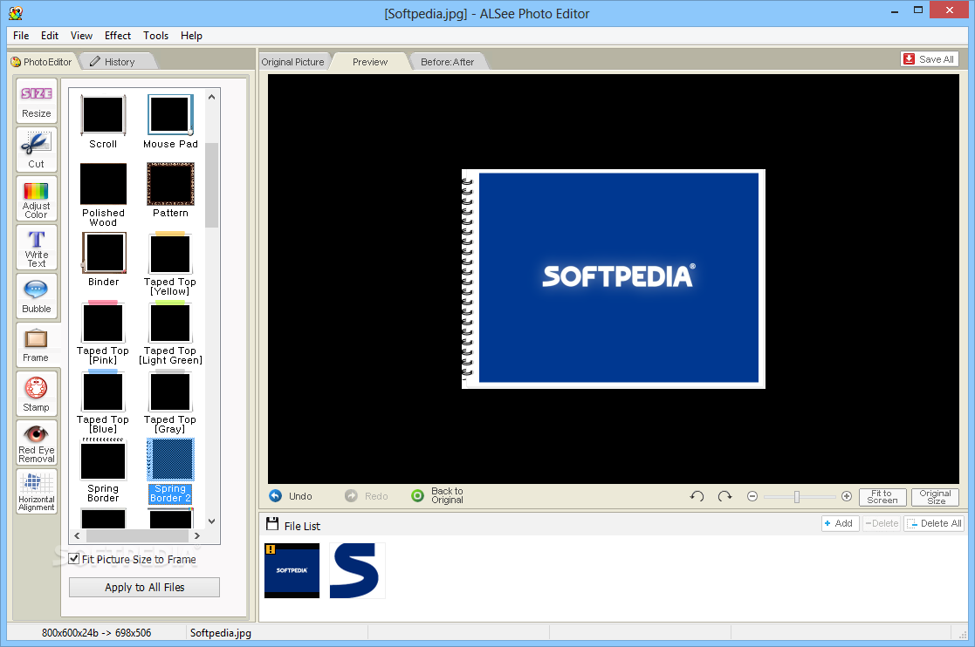Select the Softpedia logo thumbnail in File List

[x=292, y=570]
